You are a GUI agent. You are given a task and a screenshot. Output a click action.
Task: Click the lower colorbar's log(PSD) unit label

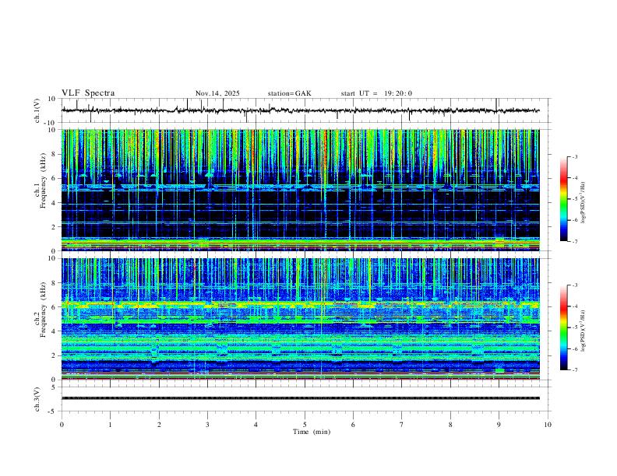(x=584, y=331)
